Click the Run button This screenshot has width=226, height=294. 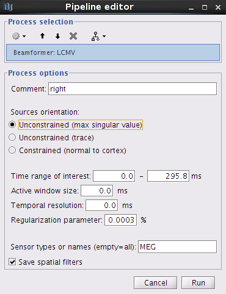(x=198, y=282)
